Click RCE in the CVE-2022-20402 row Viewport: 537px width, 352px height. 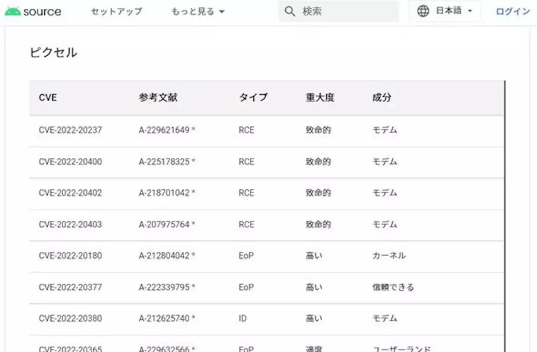(246, 193)
